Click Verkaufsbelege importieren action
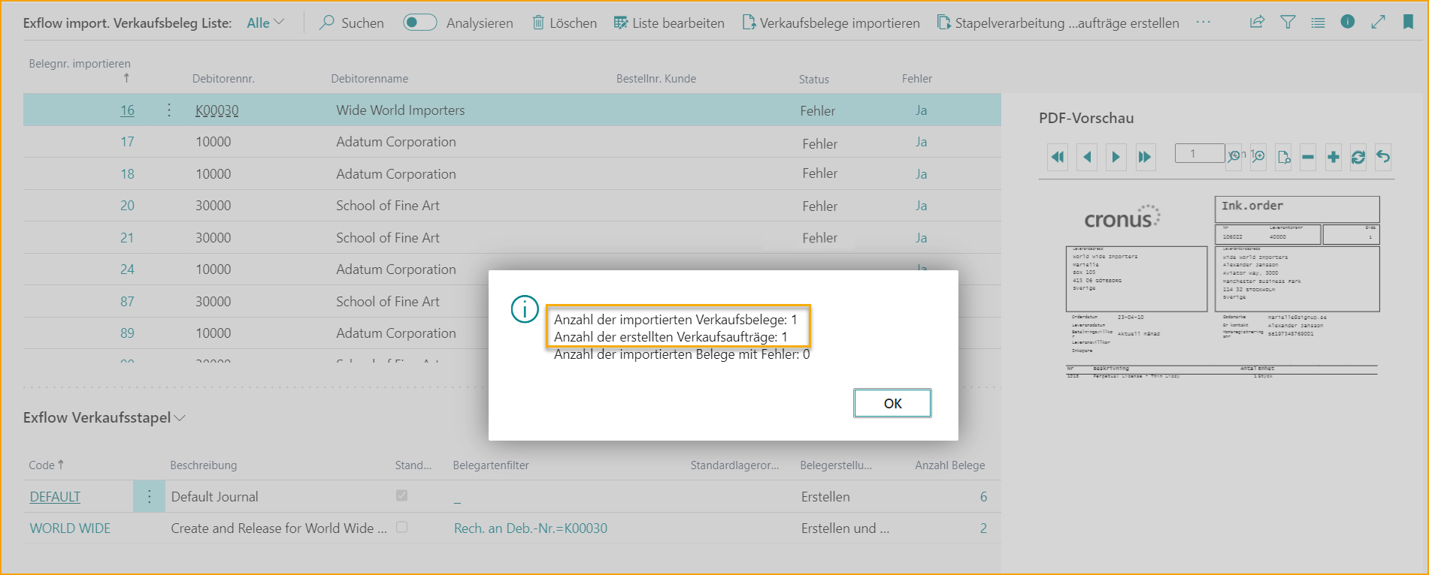1429x575 pixels. [x=831, y=23]
